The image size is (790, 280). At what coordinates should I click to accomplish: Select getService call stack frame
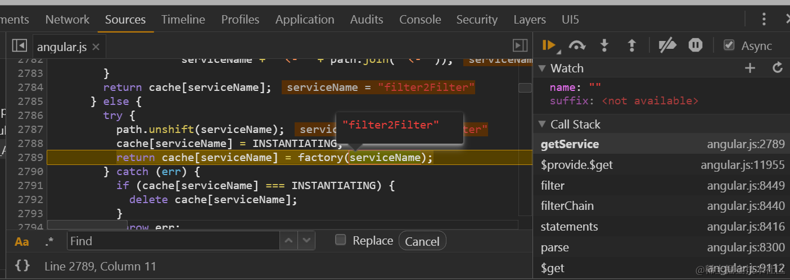661,144
